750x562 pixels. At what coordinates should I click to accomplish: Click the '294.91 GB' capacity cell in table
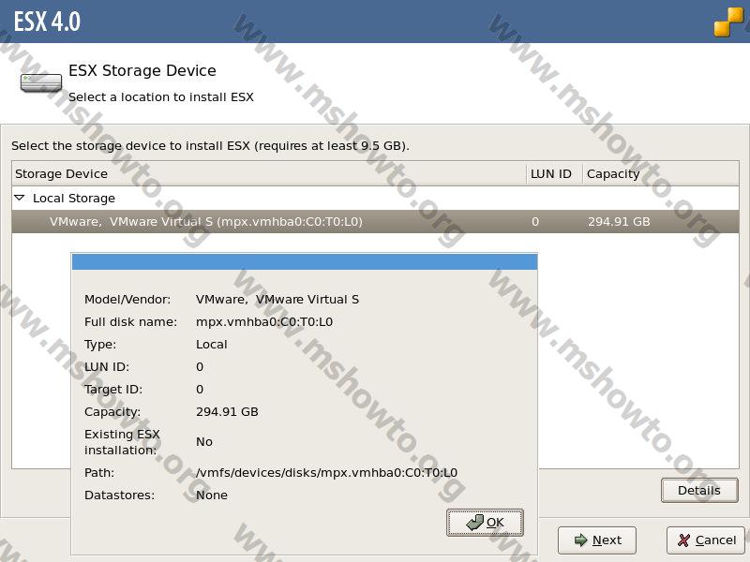[x=619, y=222]
